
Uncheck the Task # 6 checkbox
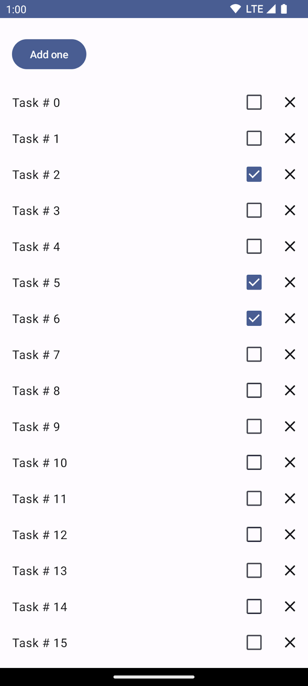tap(254, 319)
